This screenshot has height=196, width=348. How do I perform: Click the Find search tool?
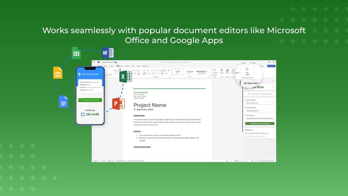click(x=214, y=69)
